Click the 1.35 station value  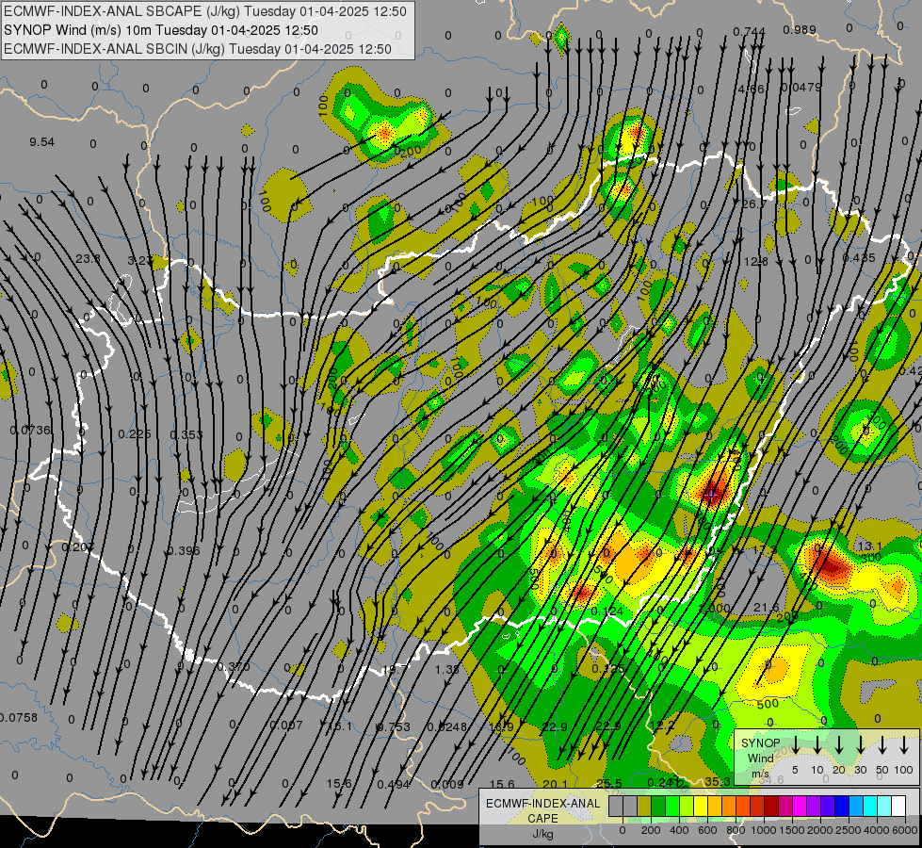coord(447,669)
